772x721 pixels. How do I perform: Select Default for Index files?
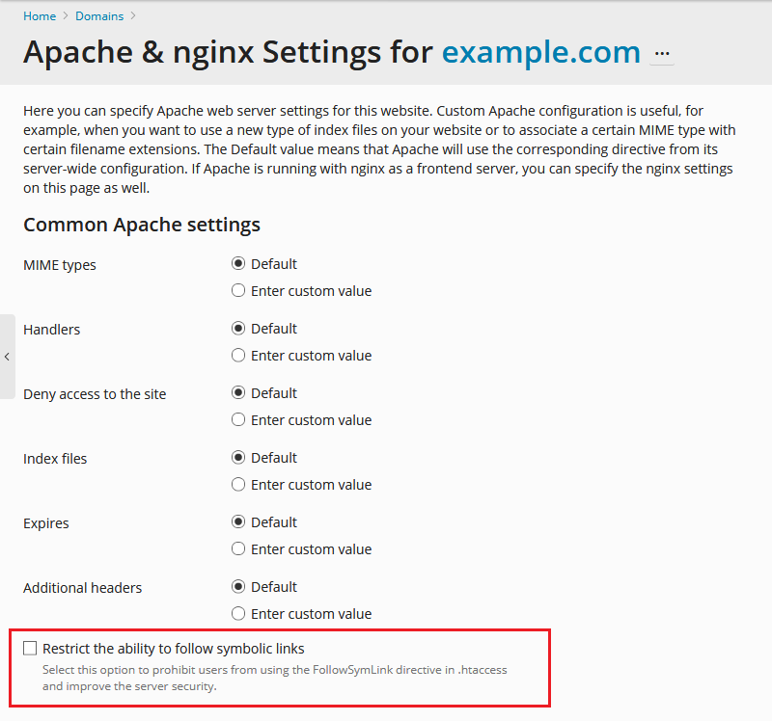(x=238, y=458)
